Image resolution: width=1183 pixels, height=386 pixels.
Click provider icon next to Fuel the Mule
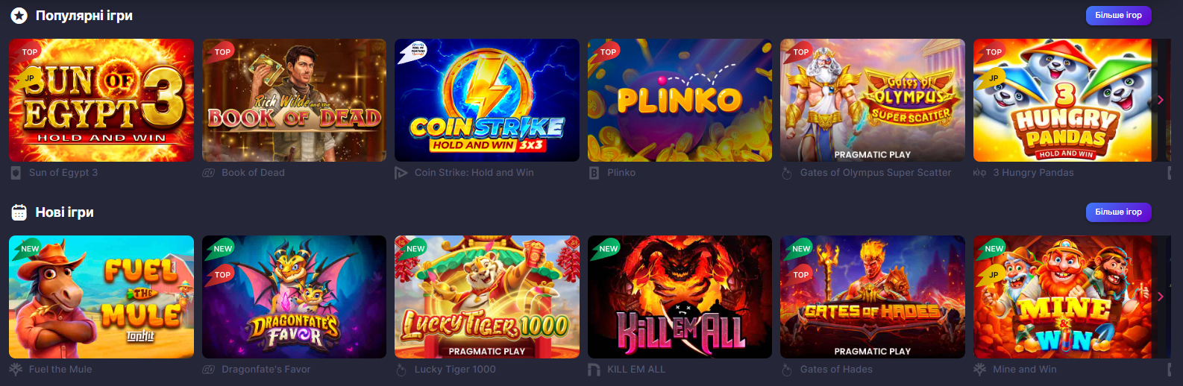(16, 370)
